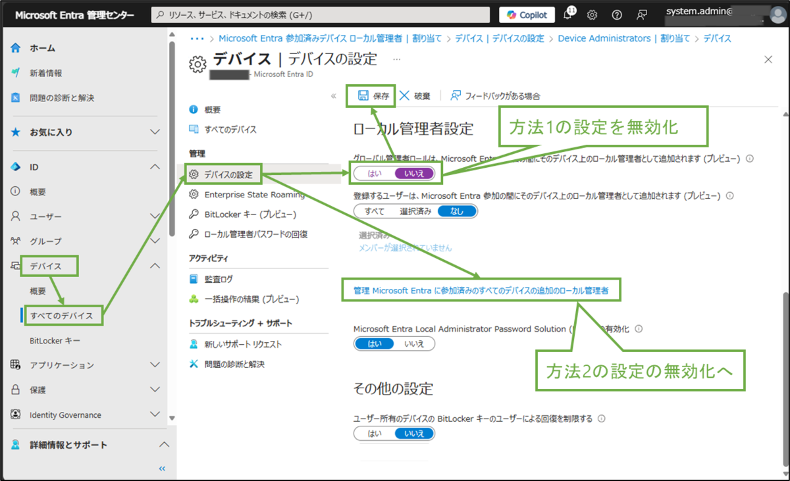This screenshot has width=790, height=481.
Task: Open すべてのデバイス in the device menu
Action: pos(230,129)
